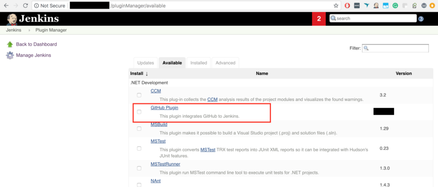438x187 pixels.
Task: Open the search help question icon
Action: 421,19
